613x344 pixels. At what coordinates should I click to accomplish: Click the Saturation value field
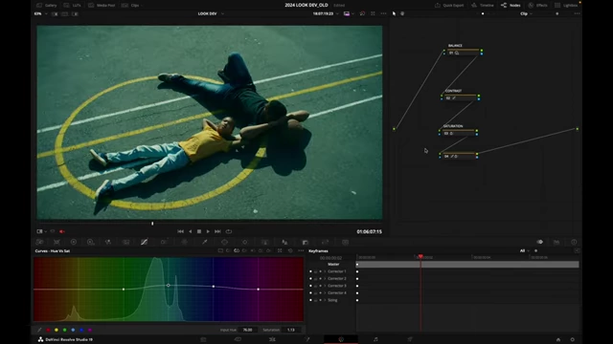(x=291, y=330)
